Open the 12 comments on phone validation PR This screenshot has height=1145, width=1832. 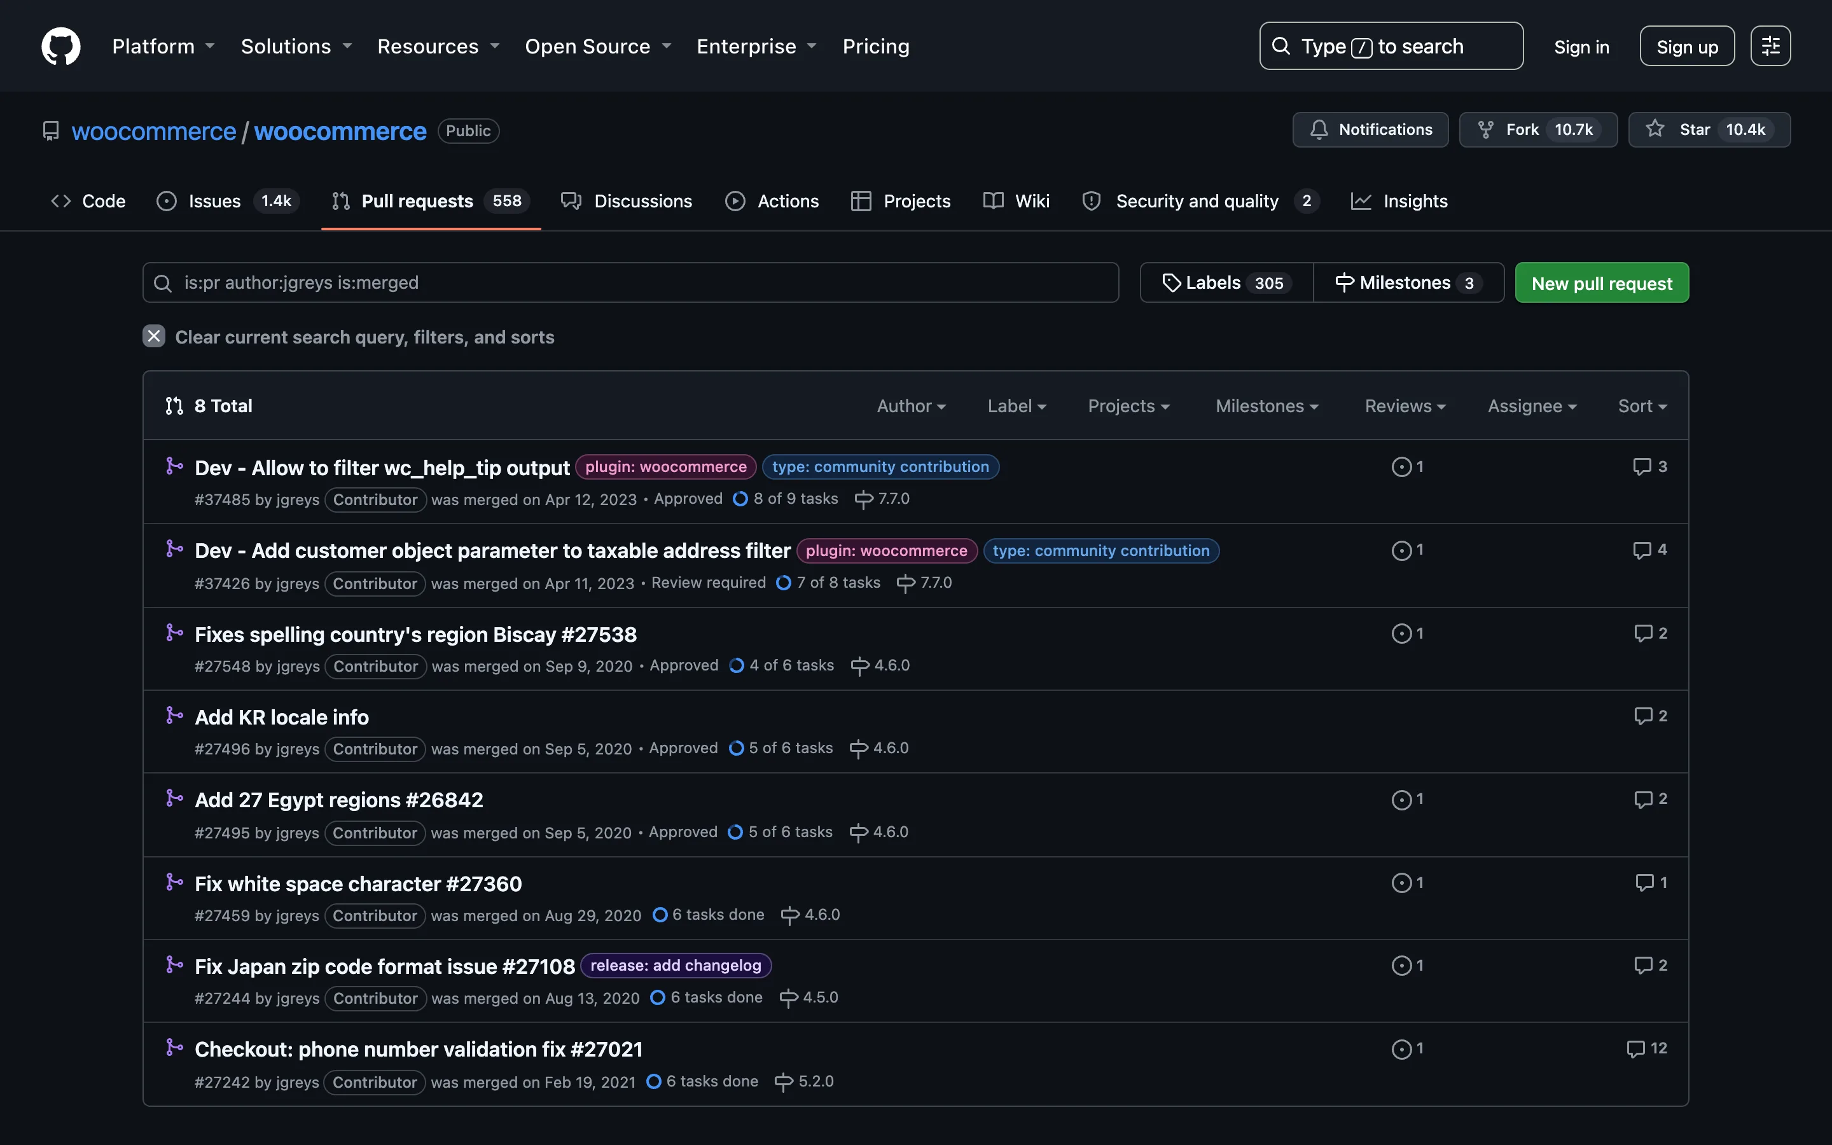(x=1646, y=1048)
